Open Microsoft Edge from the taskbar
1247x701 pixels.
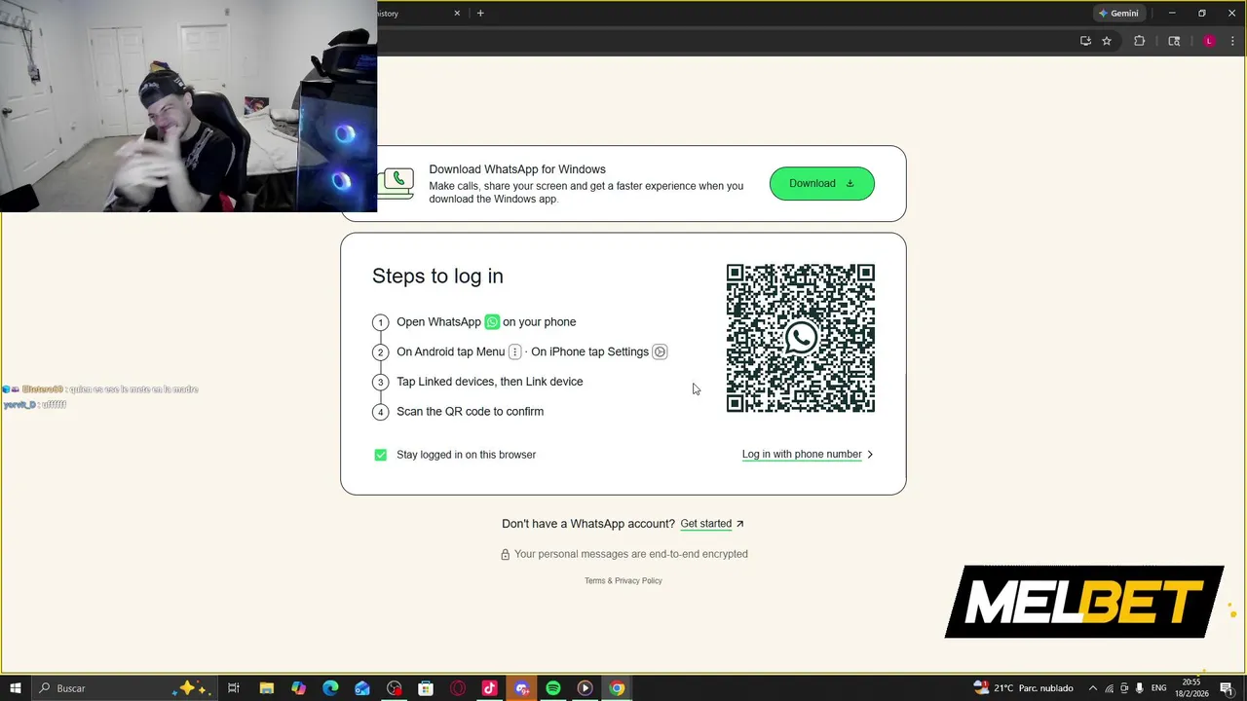(330, 688)
